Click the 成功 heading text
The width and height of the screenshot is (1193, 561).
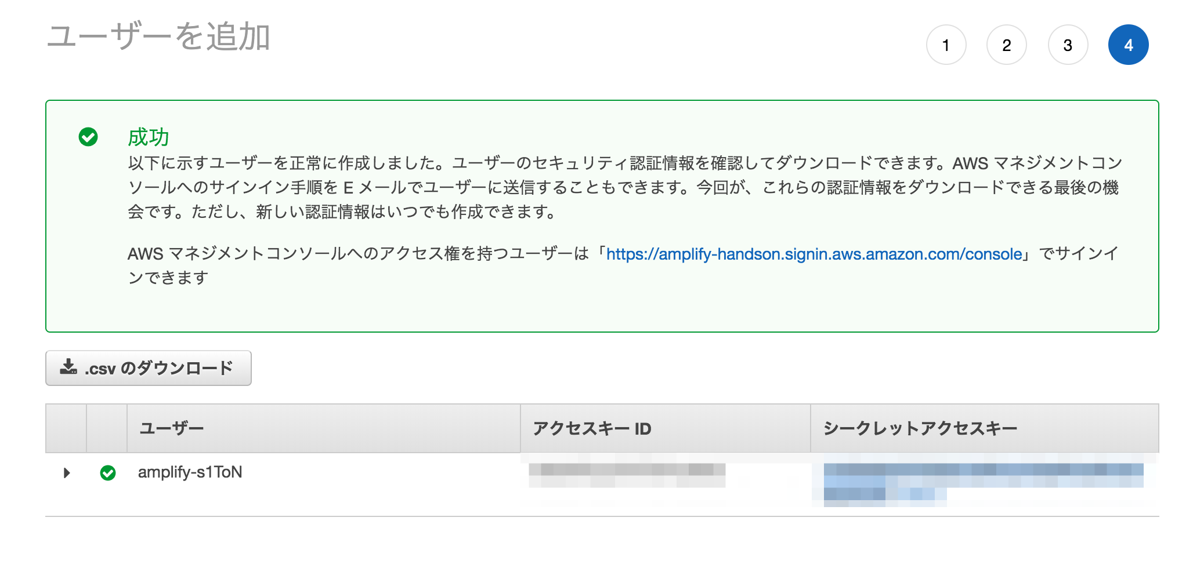pyautogui.click(x=148, y=137)
